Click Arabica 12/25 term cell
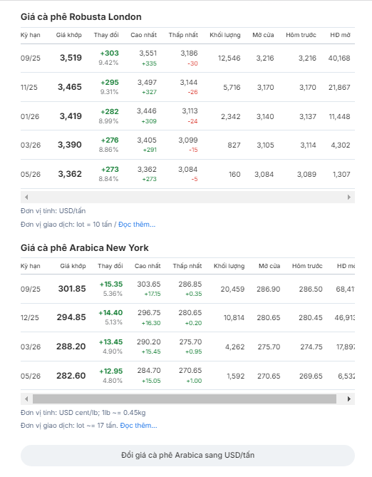The width and height of the screenshot is (372, 477). 29,317
